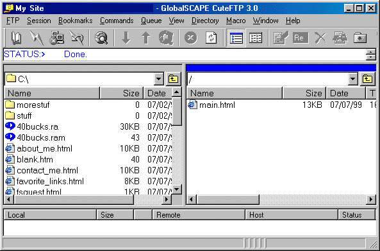The width and height of the screenshot is (380, 251).
Task: Click the Delete X toolbar icon
Action: click(320, 38)
